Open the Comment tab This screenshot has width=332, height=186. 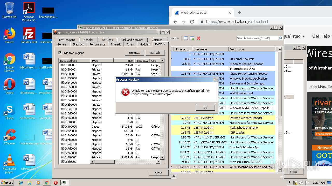158,40
